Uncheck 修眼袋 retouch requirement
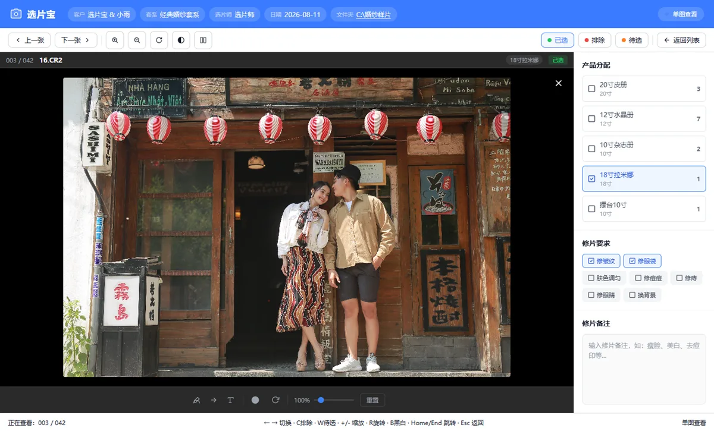 click(x=642, y=261)
